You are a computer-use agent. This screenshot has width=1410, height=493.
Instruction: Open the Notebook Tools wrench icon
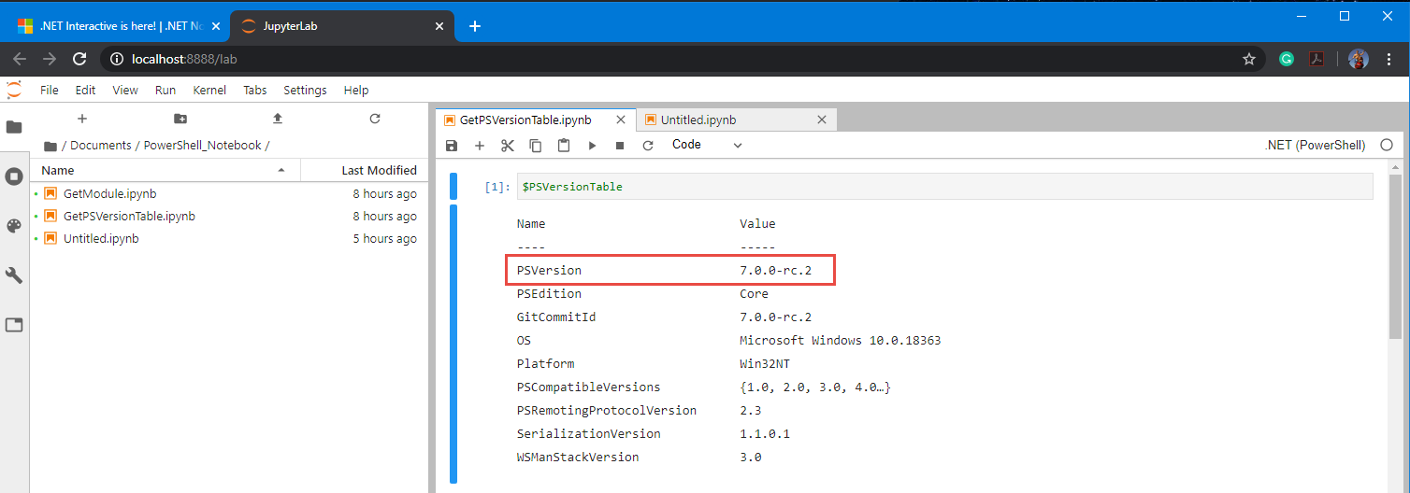(x=14, y=275)
